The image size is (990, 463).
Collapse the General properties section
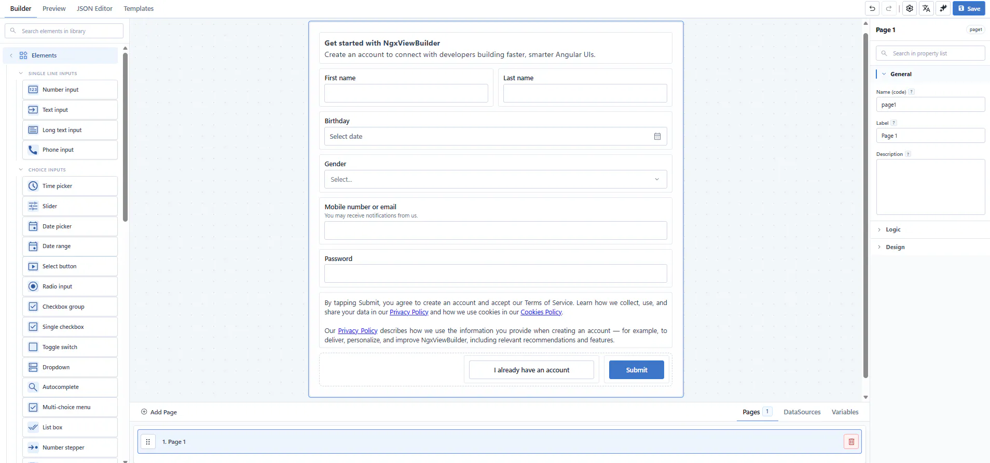click(884, 74)
